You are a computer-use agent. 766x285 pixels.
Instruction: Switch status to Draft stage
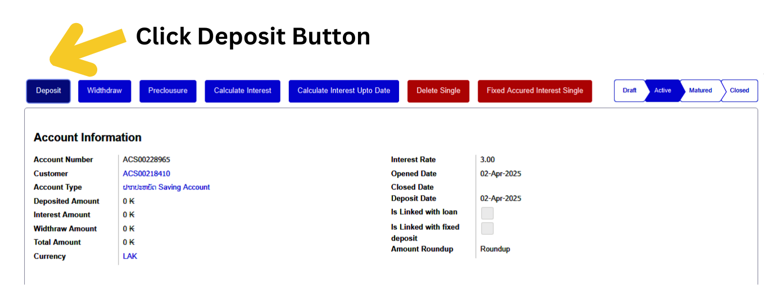629,91
